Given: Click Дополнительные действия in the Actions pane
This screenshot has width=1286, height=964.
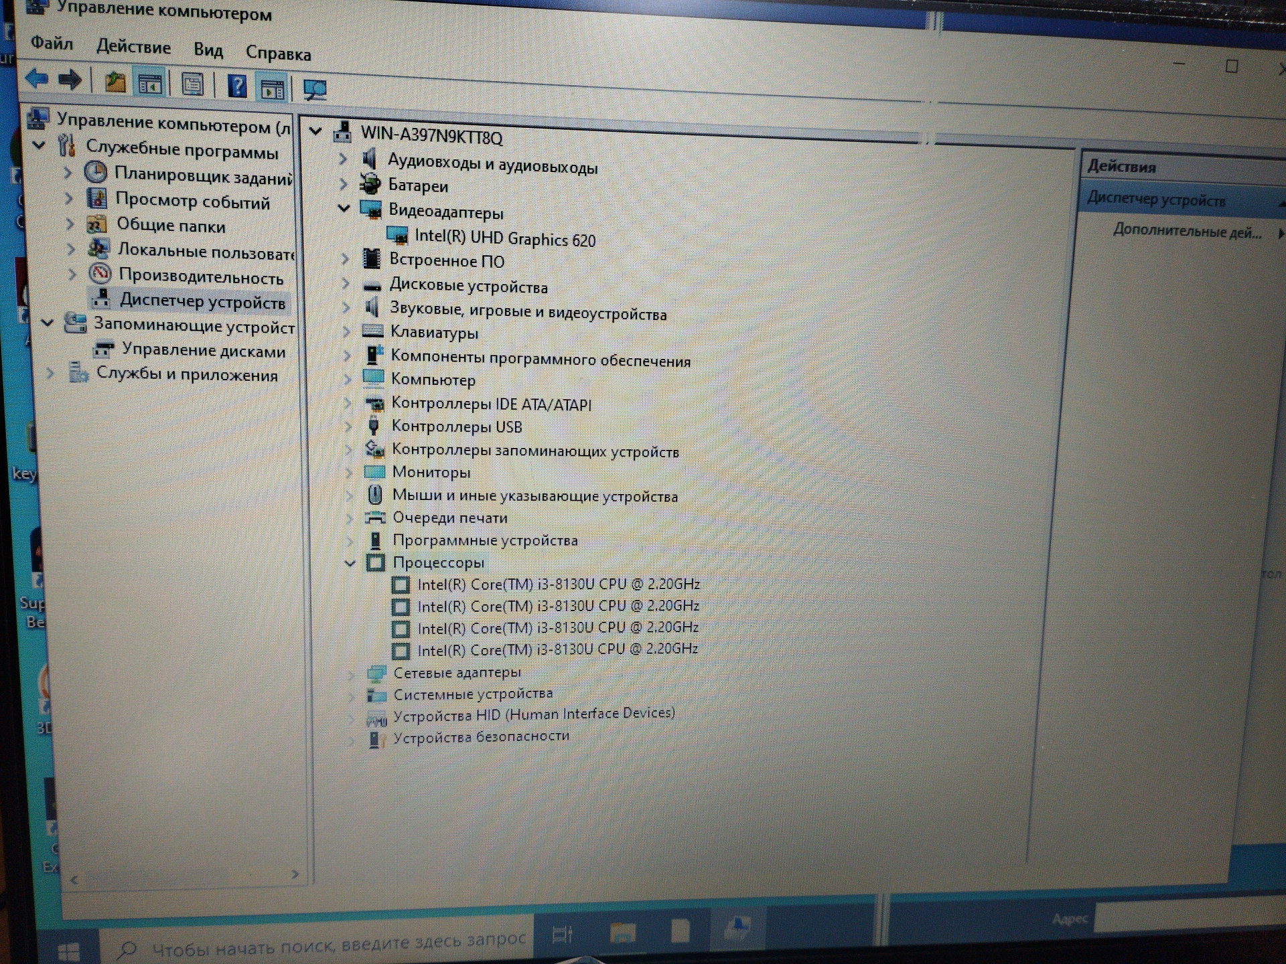Looking at the screenshot, I should click(1187, 231).
